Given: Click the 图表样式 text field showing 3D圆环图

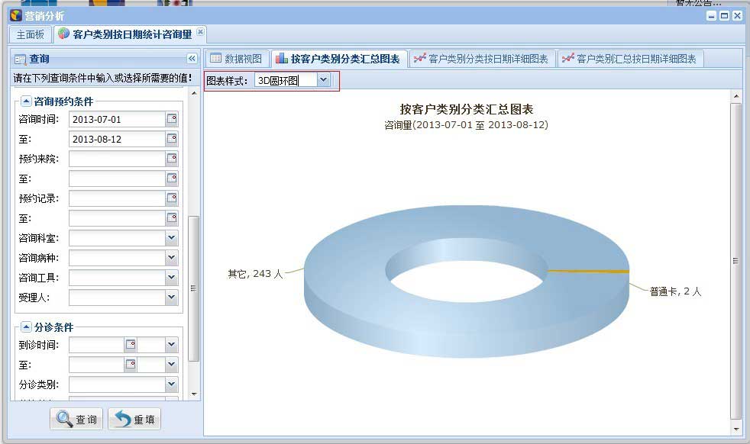Looking at the screenshot, I should point(286,80).
